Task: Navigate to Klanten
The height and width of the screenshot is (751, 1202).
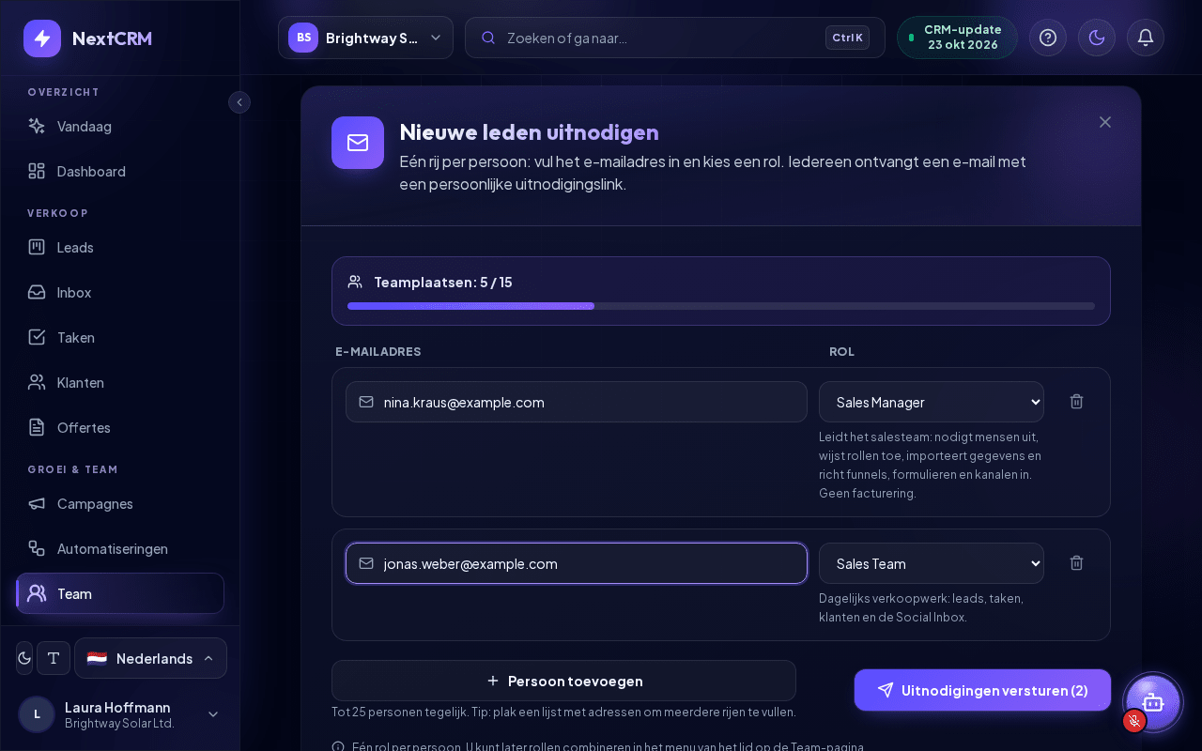Action: [120, 382]
